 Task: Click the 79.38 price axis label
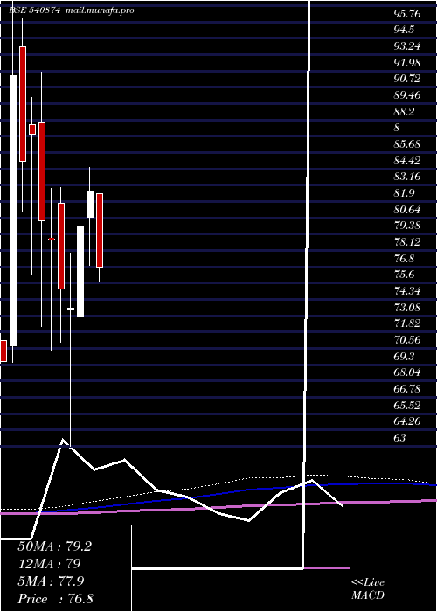407,226
